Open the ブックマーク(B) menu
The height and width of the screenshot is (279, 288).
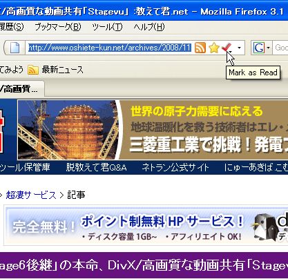tap(58, 27)
